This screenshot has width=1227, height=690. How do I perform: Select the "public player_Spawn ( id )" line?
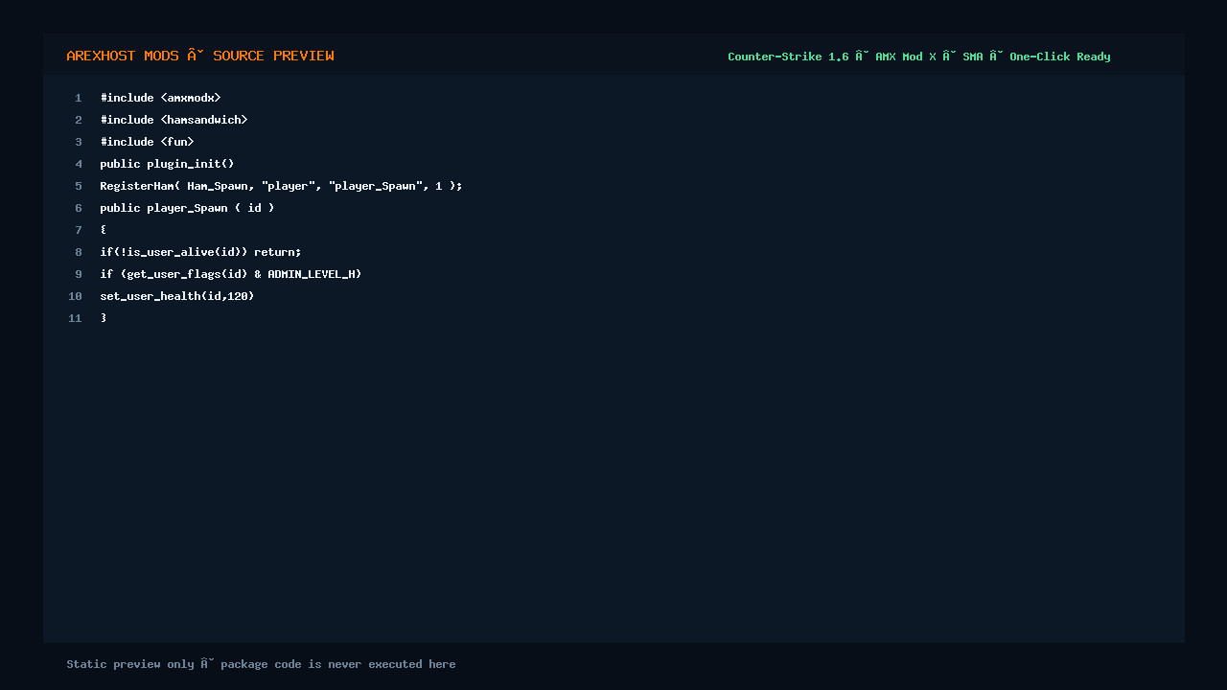pyautogui.click(x=187, y=208)
